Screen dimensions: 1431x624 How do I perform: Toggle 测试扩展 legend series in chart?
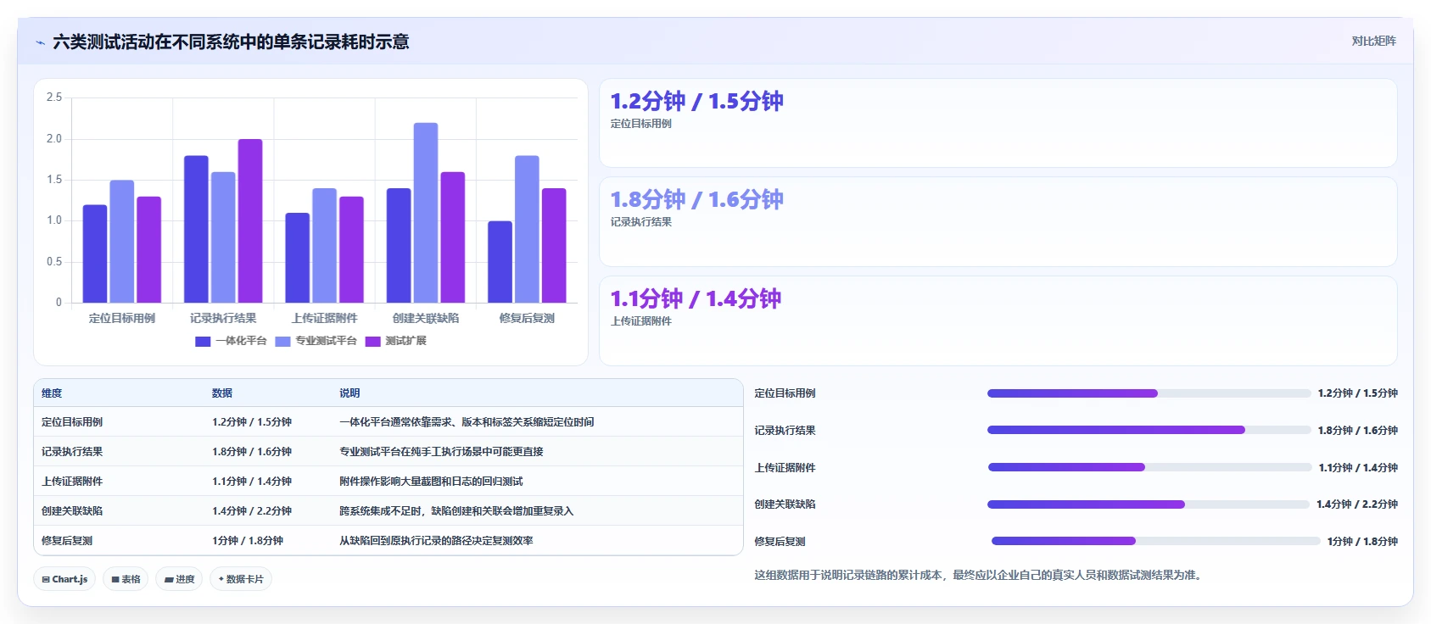click(x=396, y=341)
